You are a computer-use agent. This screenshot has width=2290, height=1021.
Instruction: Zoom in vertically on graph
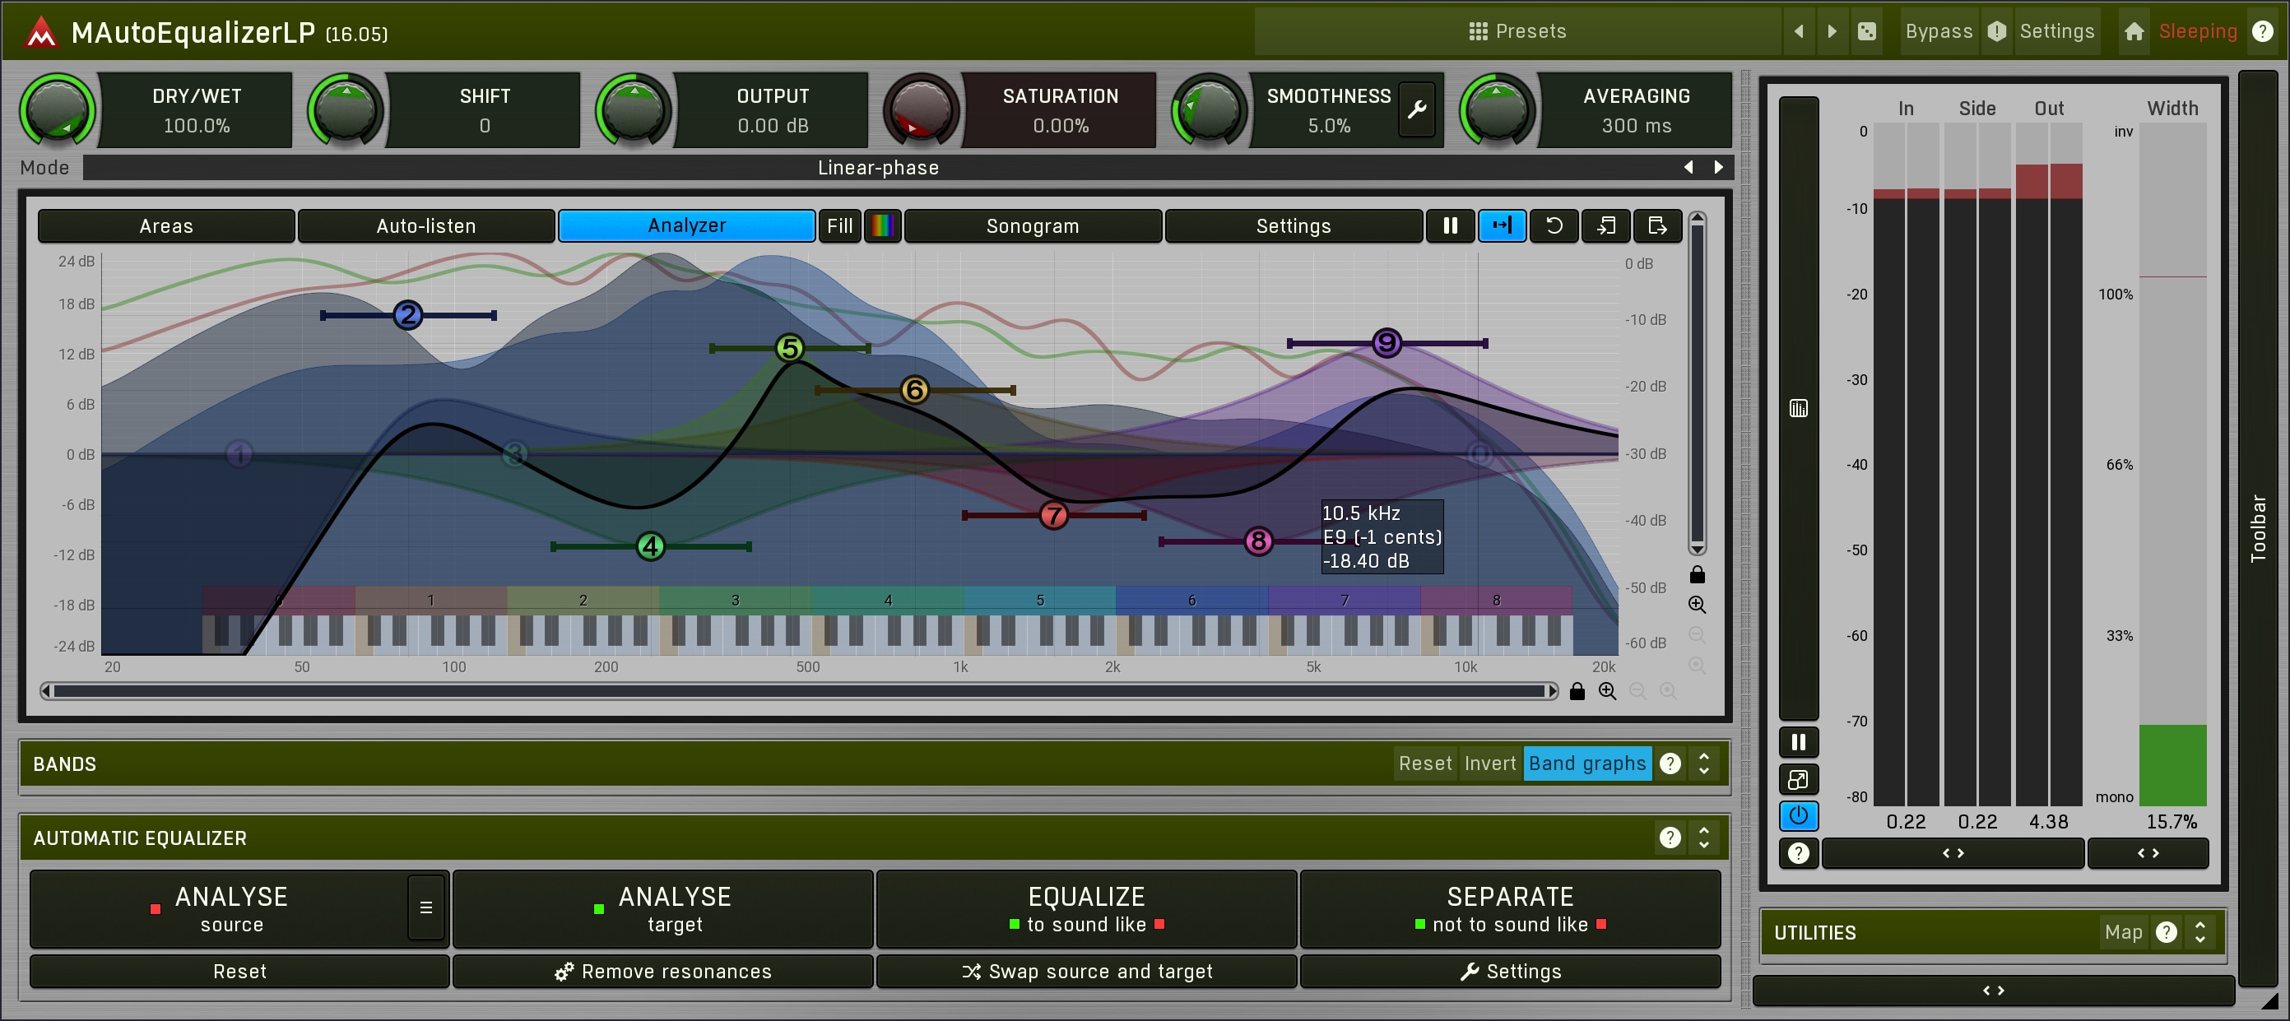(1696, 606)
